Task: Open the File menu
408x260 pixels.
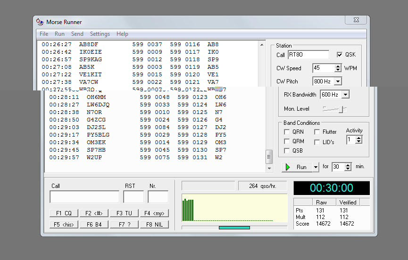Action: pos(44,34)
